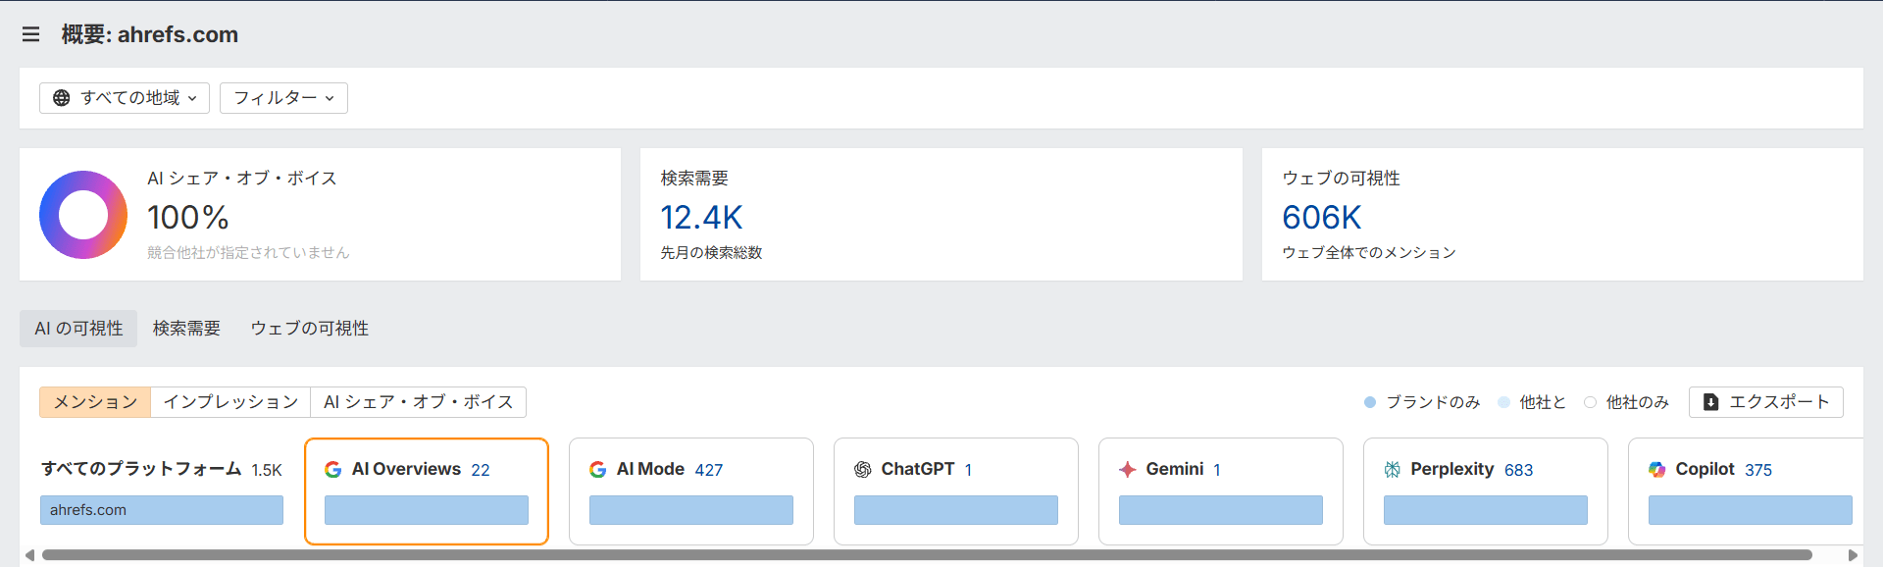Viewport: 1883px width, 567px height.
Task: Open the すべての地域 region dropdown
Action: click(125, 98)
